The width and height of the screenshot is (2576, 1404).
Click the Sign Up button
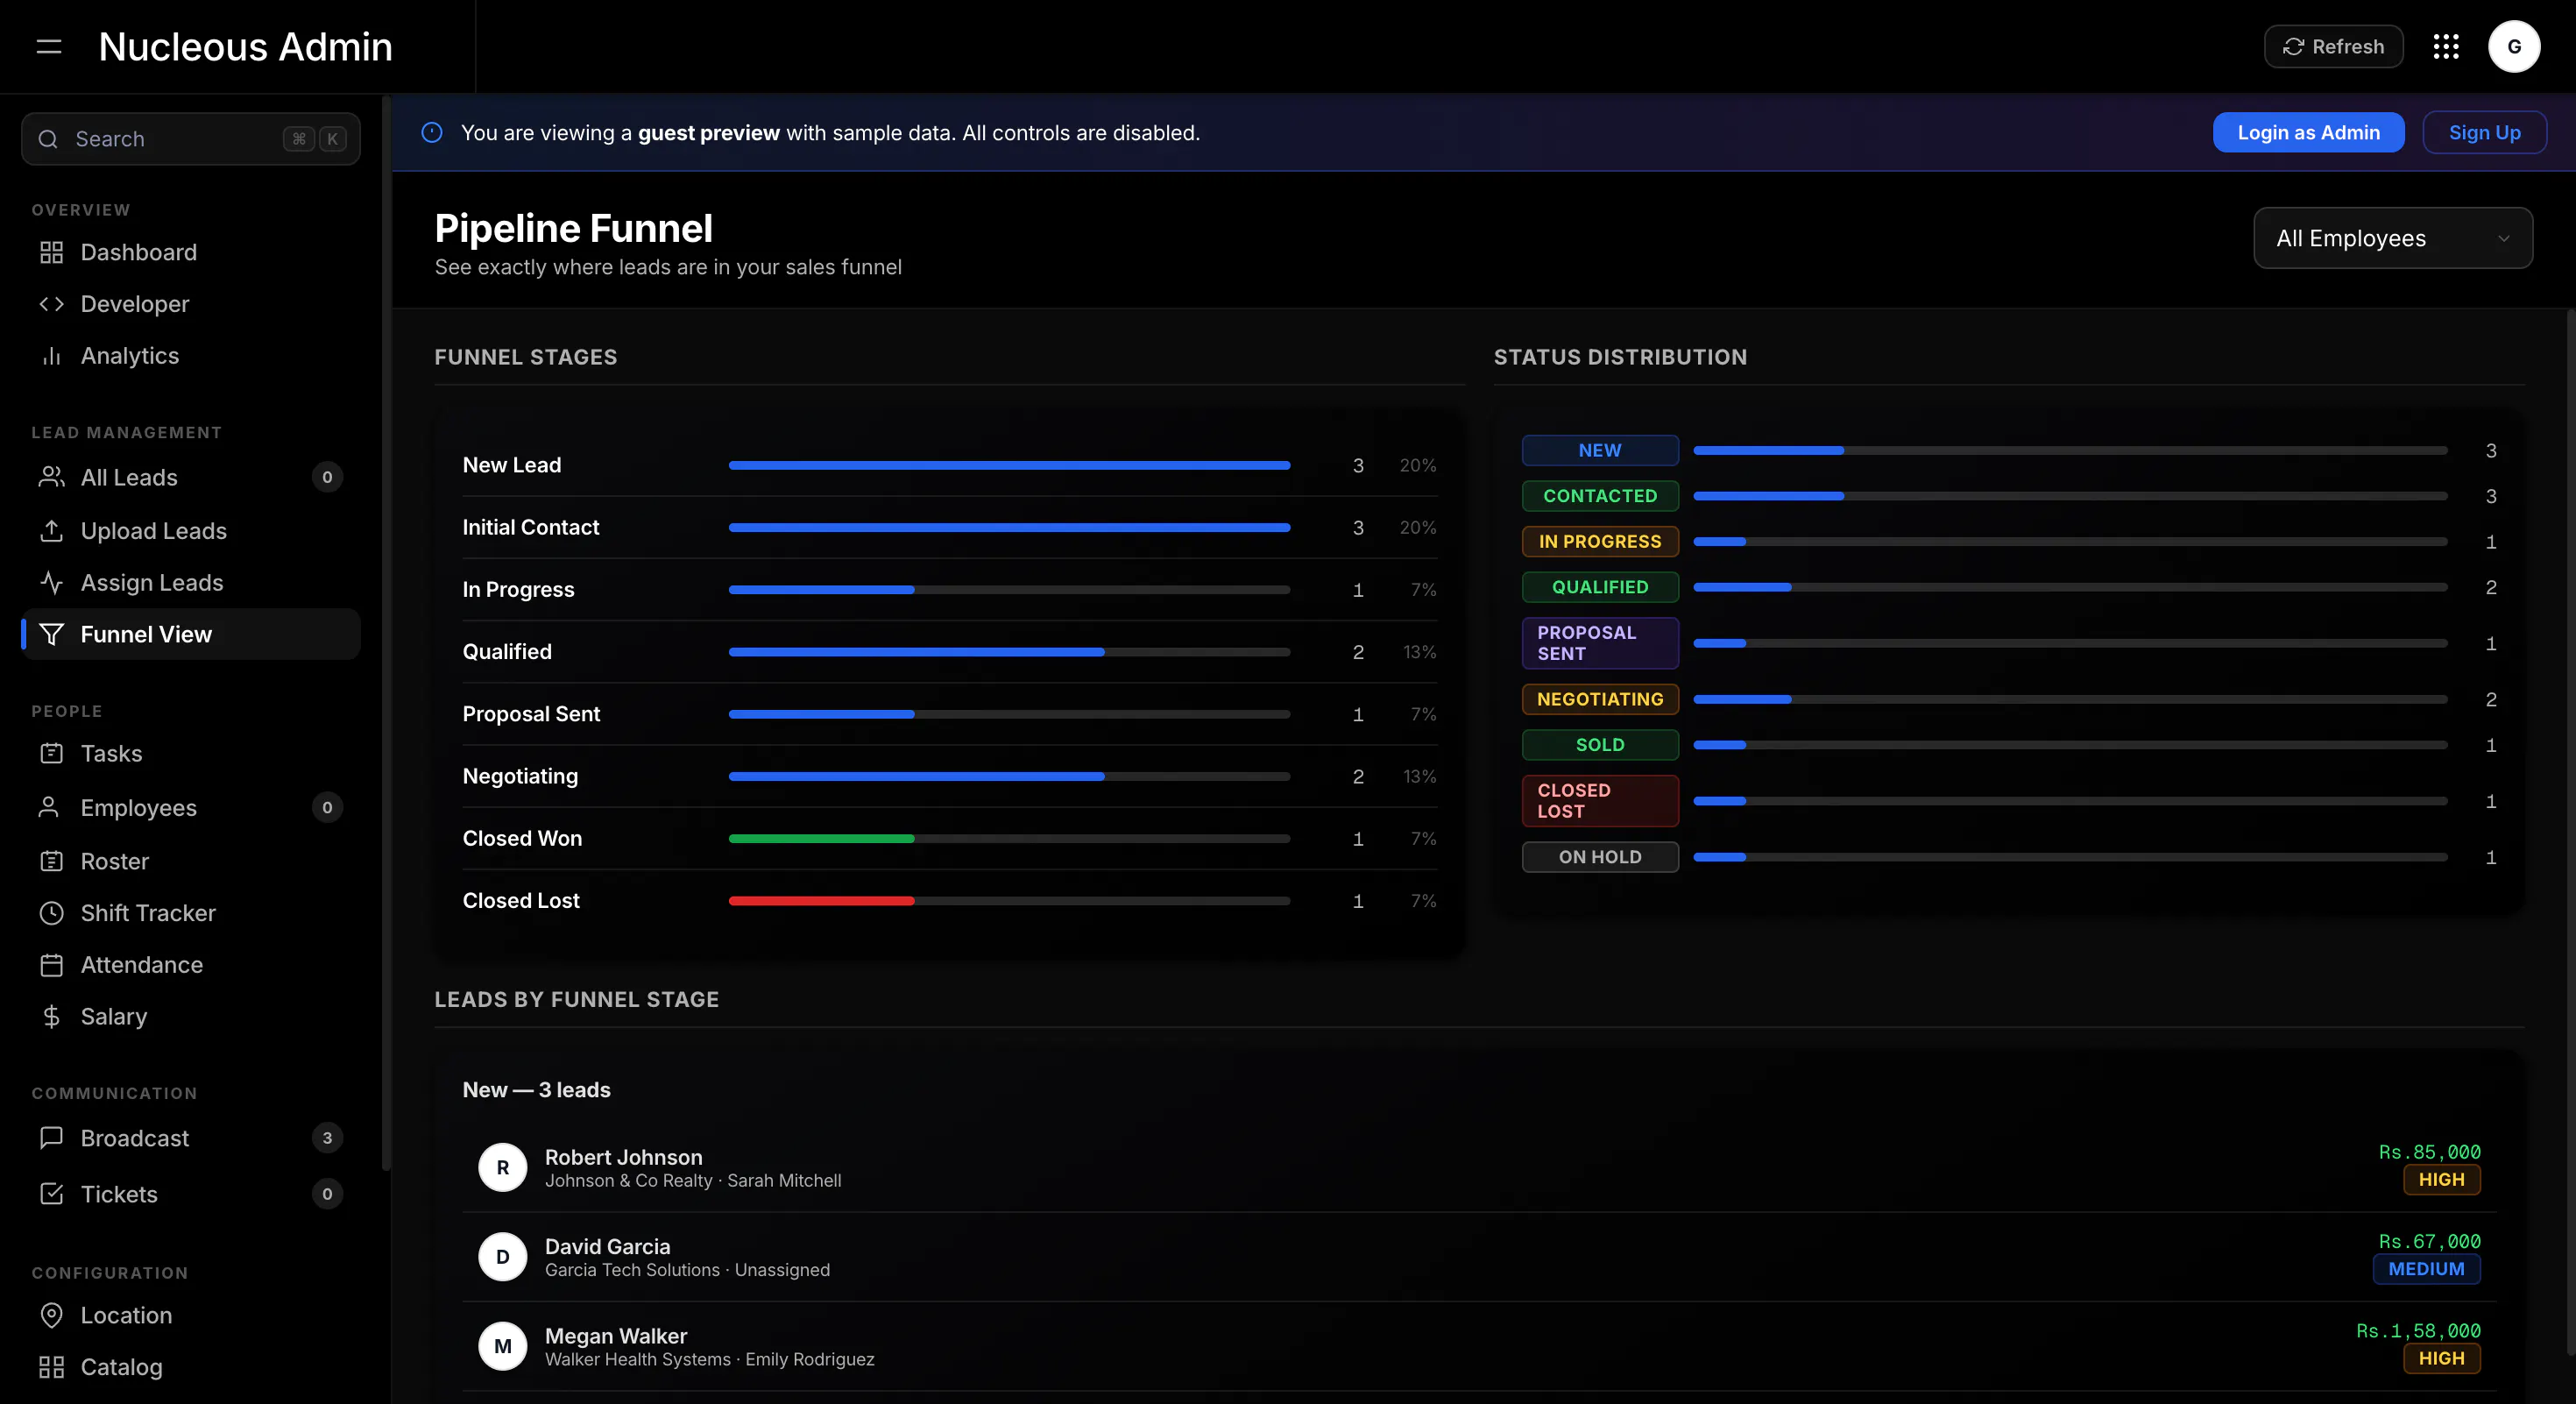(2484, 132)
